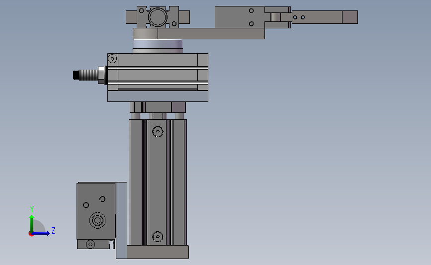
Task: Select the threaded sensor connector on the actuator's left
Action: [89, 75]
